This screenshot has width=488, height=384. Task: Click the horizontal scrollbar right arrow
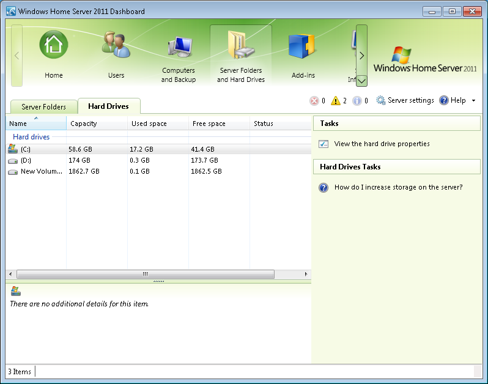pyautogui.click(x=306, y=274)
